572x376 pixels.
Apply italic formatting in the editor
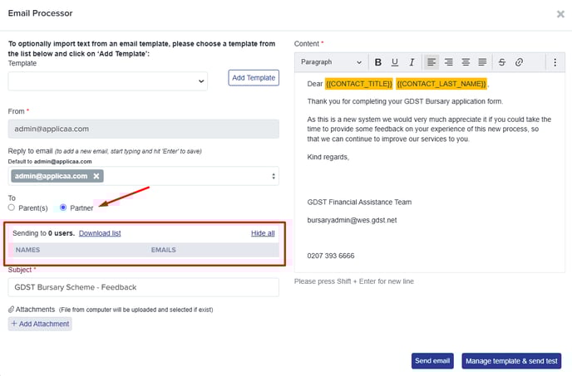[412, 62]
